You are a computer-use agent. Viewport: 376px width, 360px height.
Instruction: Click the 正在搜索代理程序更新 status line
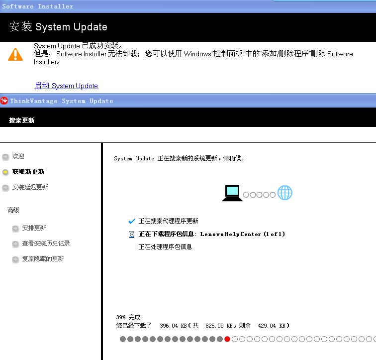[168, 221]
